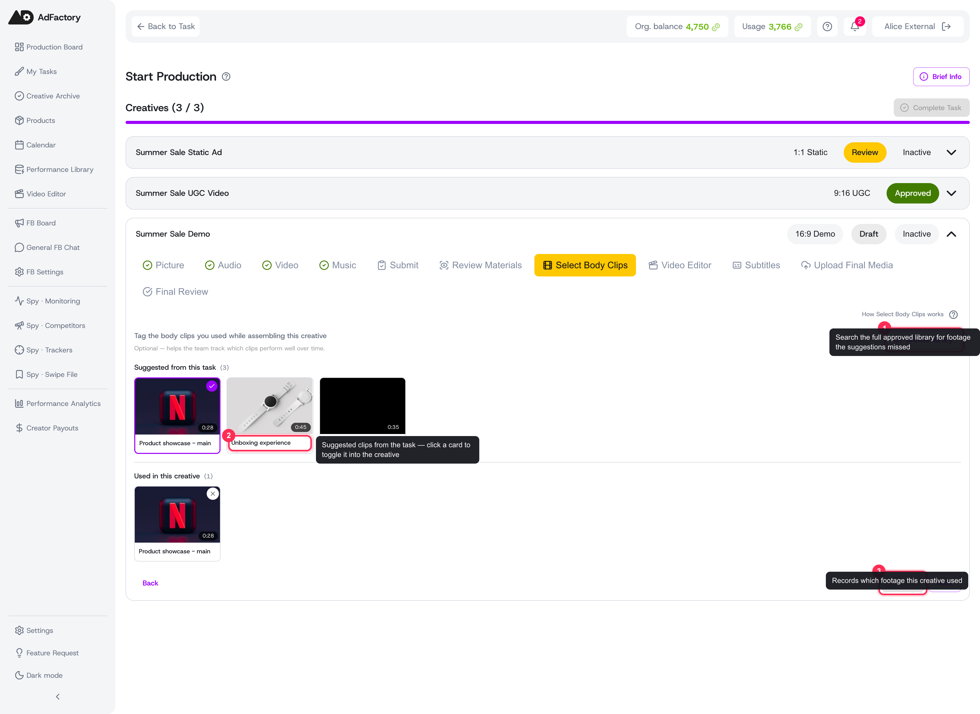Switch to the Review Materials tab
980x714 pixels.
pyautogui.click(x=481, y=265)
